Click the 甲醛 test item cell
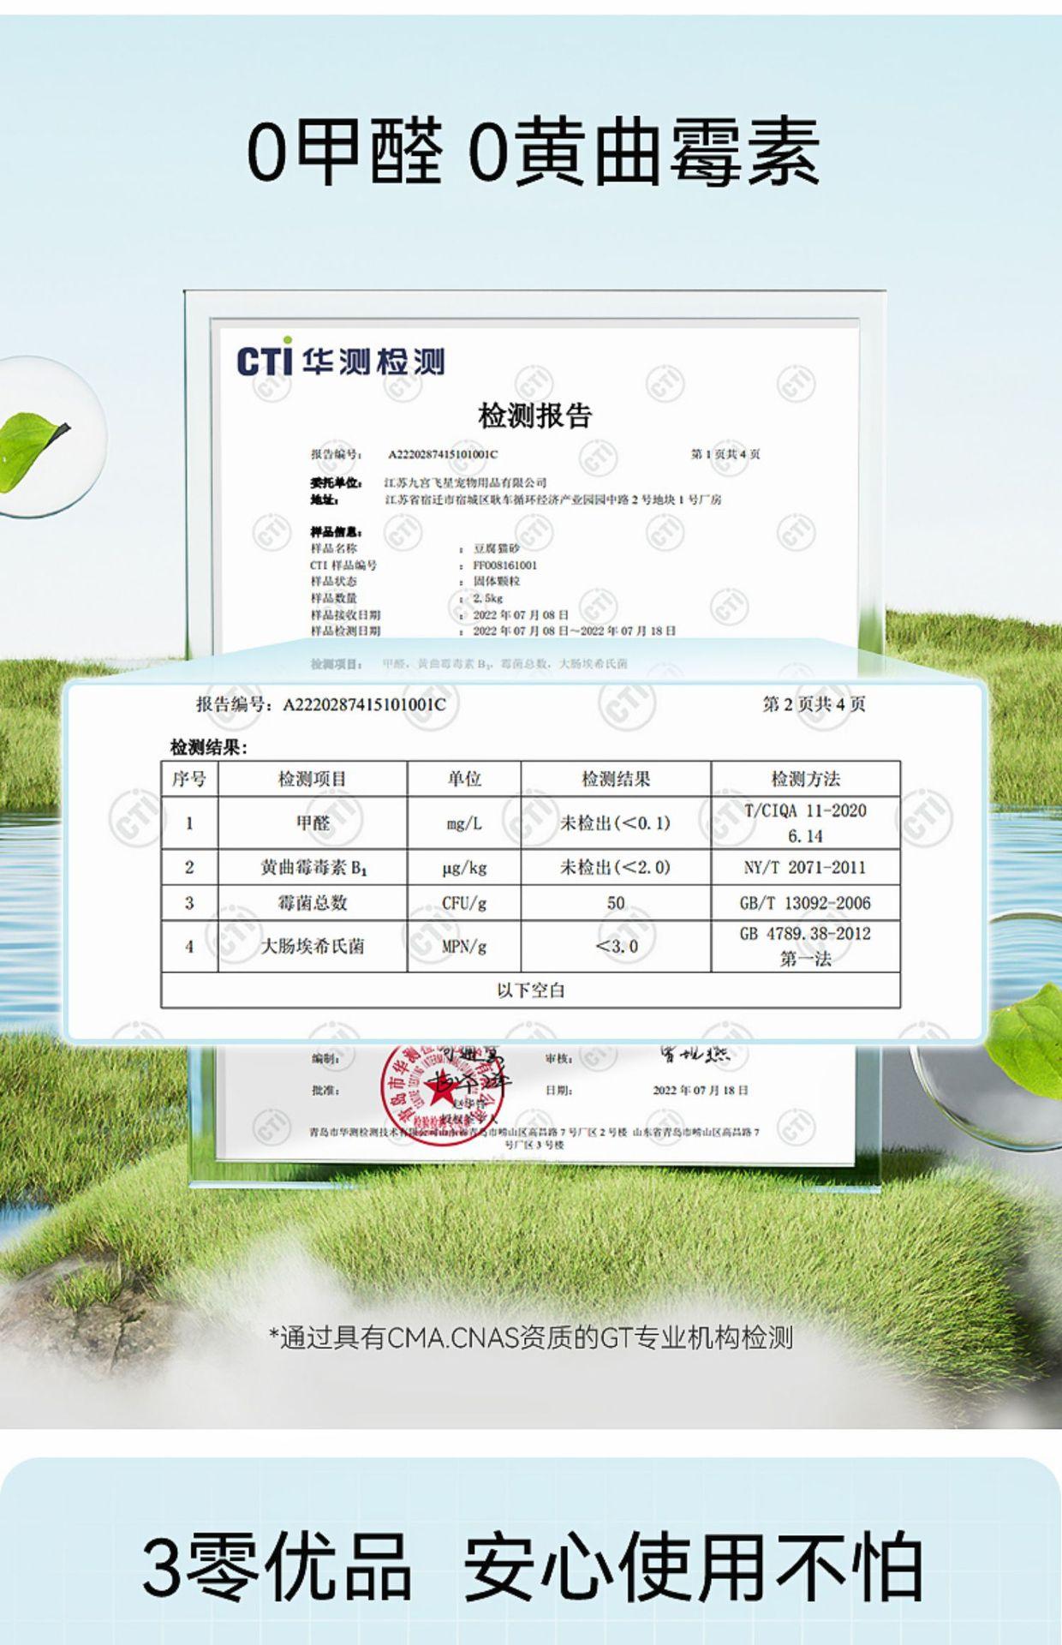 (x=313, y=823)
